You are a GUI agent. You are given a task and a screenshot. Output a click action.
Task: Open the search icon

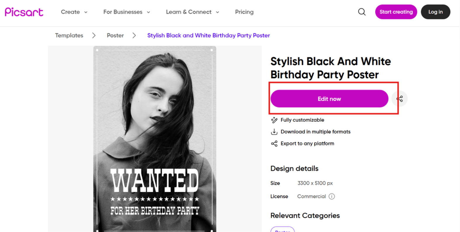pyautogui.click(x=362, y=12)
